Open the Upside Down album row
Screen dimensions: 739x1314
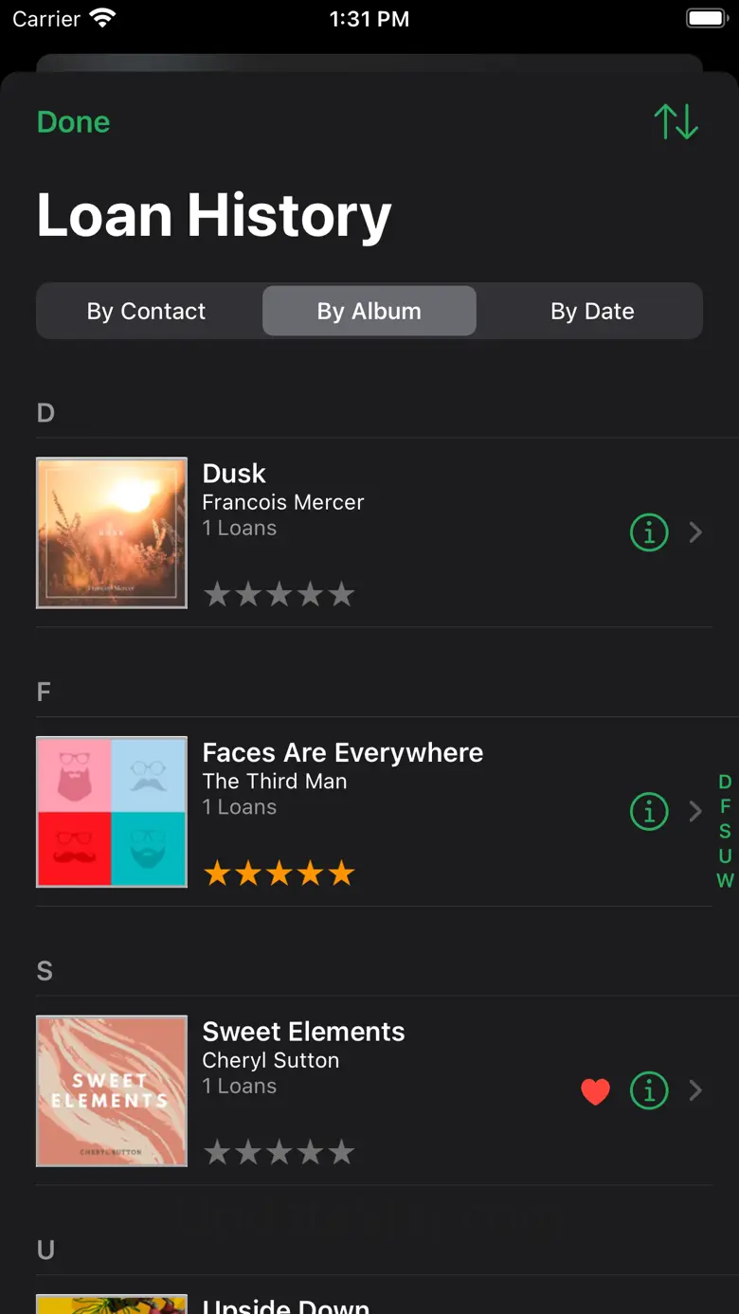pyautogui.click(x=286, y=1305)
